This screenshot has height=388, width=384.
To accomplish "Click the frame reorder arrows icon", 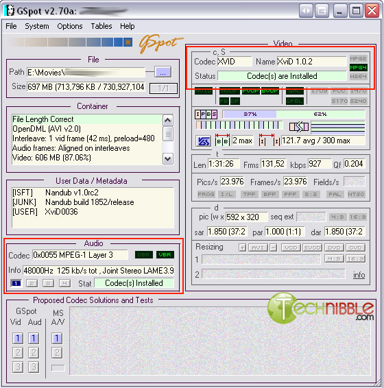I will click(299, 127).
